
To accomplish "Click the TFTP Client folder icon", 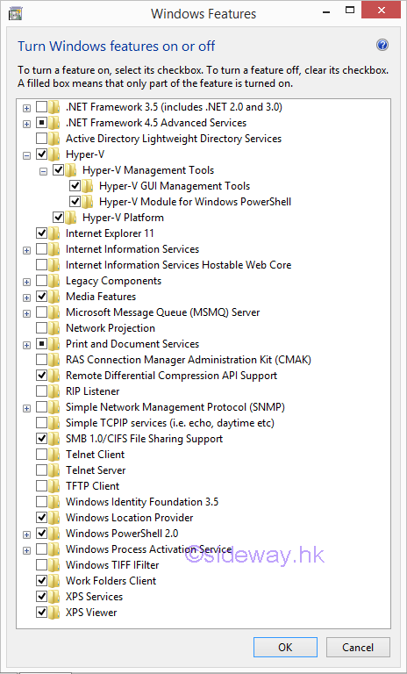I will coord(54,485).
